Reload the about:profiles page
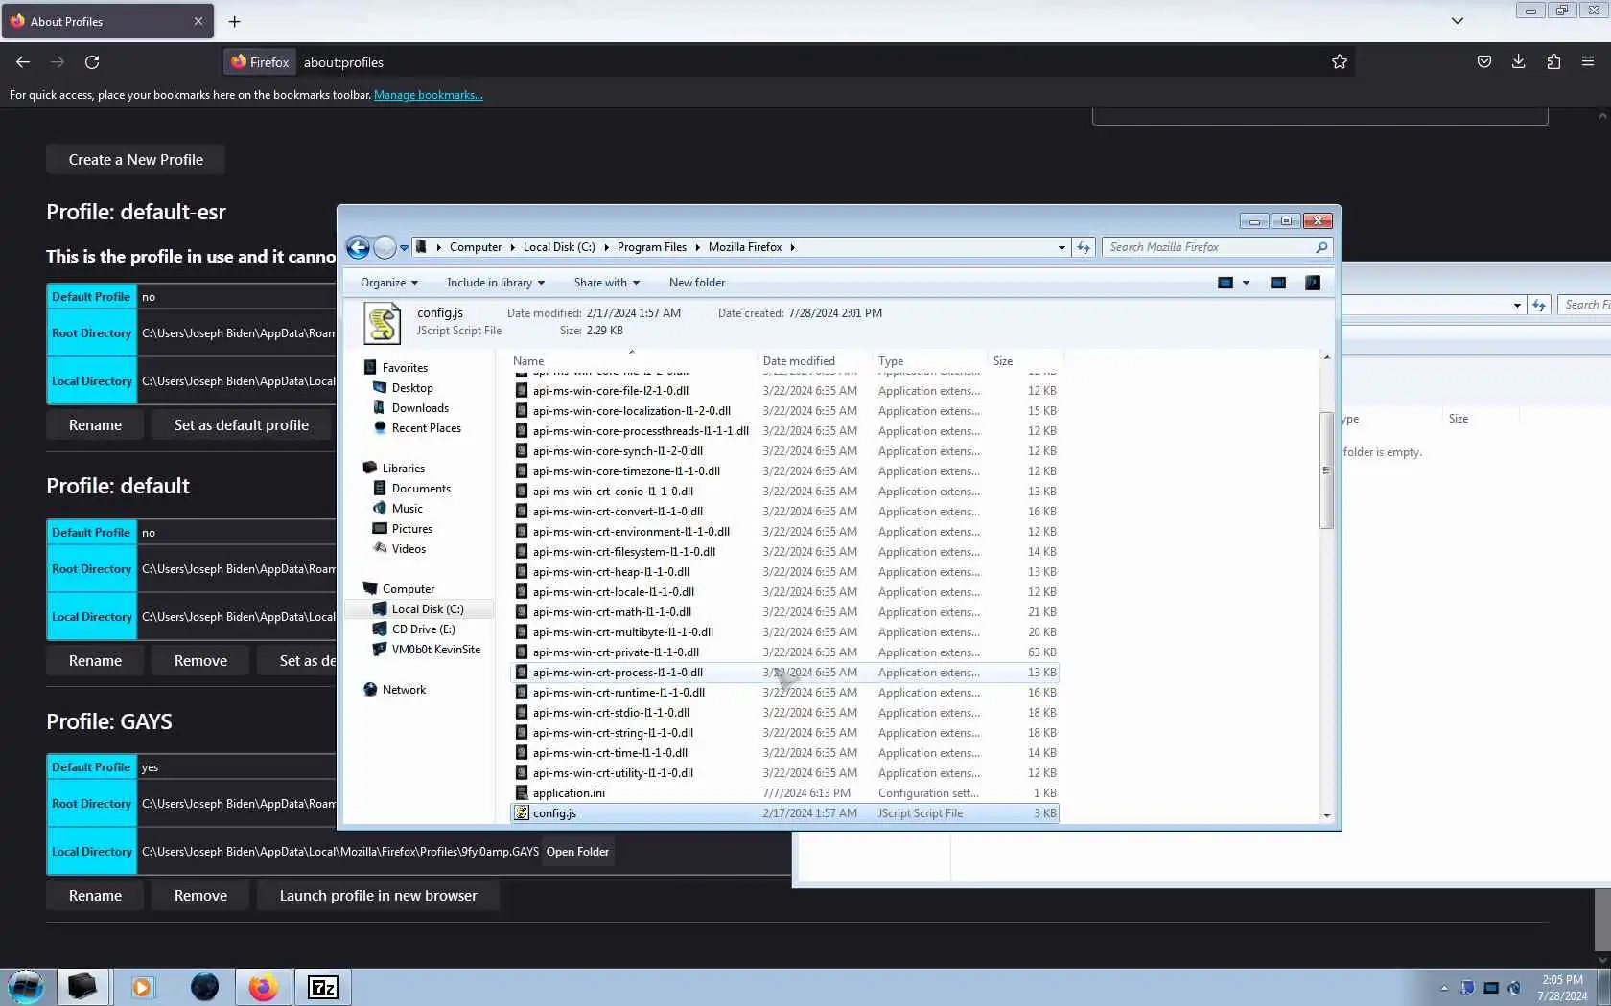The height and width of the screenshot is (1006, 1611). point(92,62)
